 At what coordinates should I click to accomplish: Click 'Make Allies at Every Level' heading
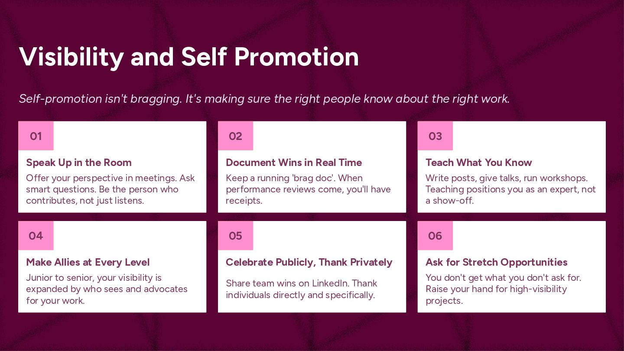[88, 262]
